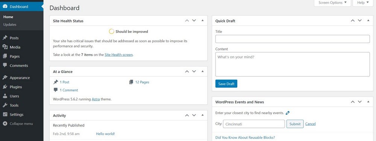The width and height of the screenshot is (376, 141).
Task: Move Activity panel up
Action: 187,115
